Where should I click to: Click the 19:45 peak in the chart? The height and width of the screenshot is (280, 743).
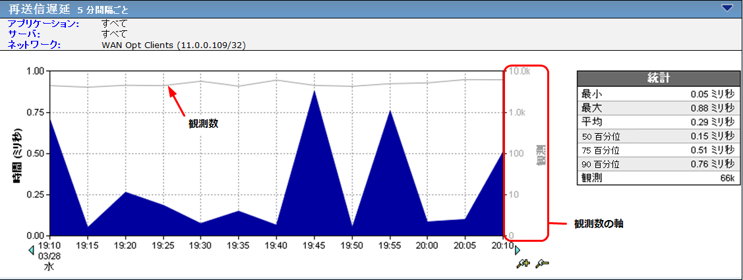[314, 91]
